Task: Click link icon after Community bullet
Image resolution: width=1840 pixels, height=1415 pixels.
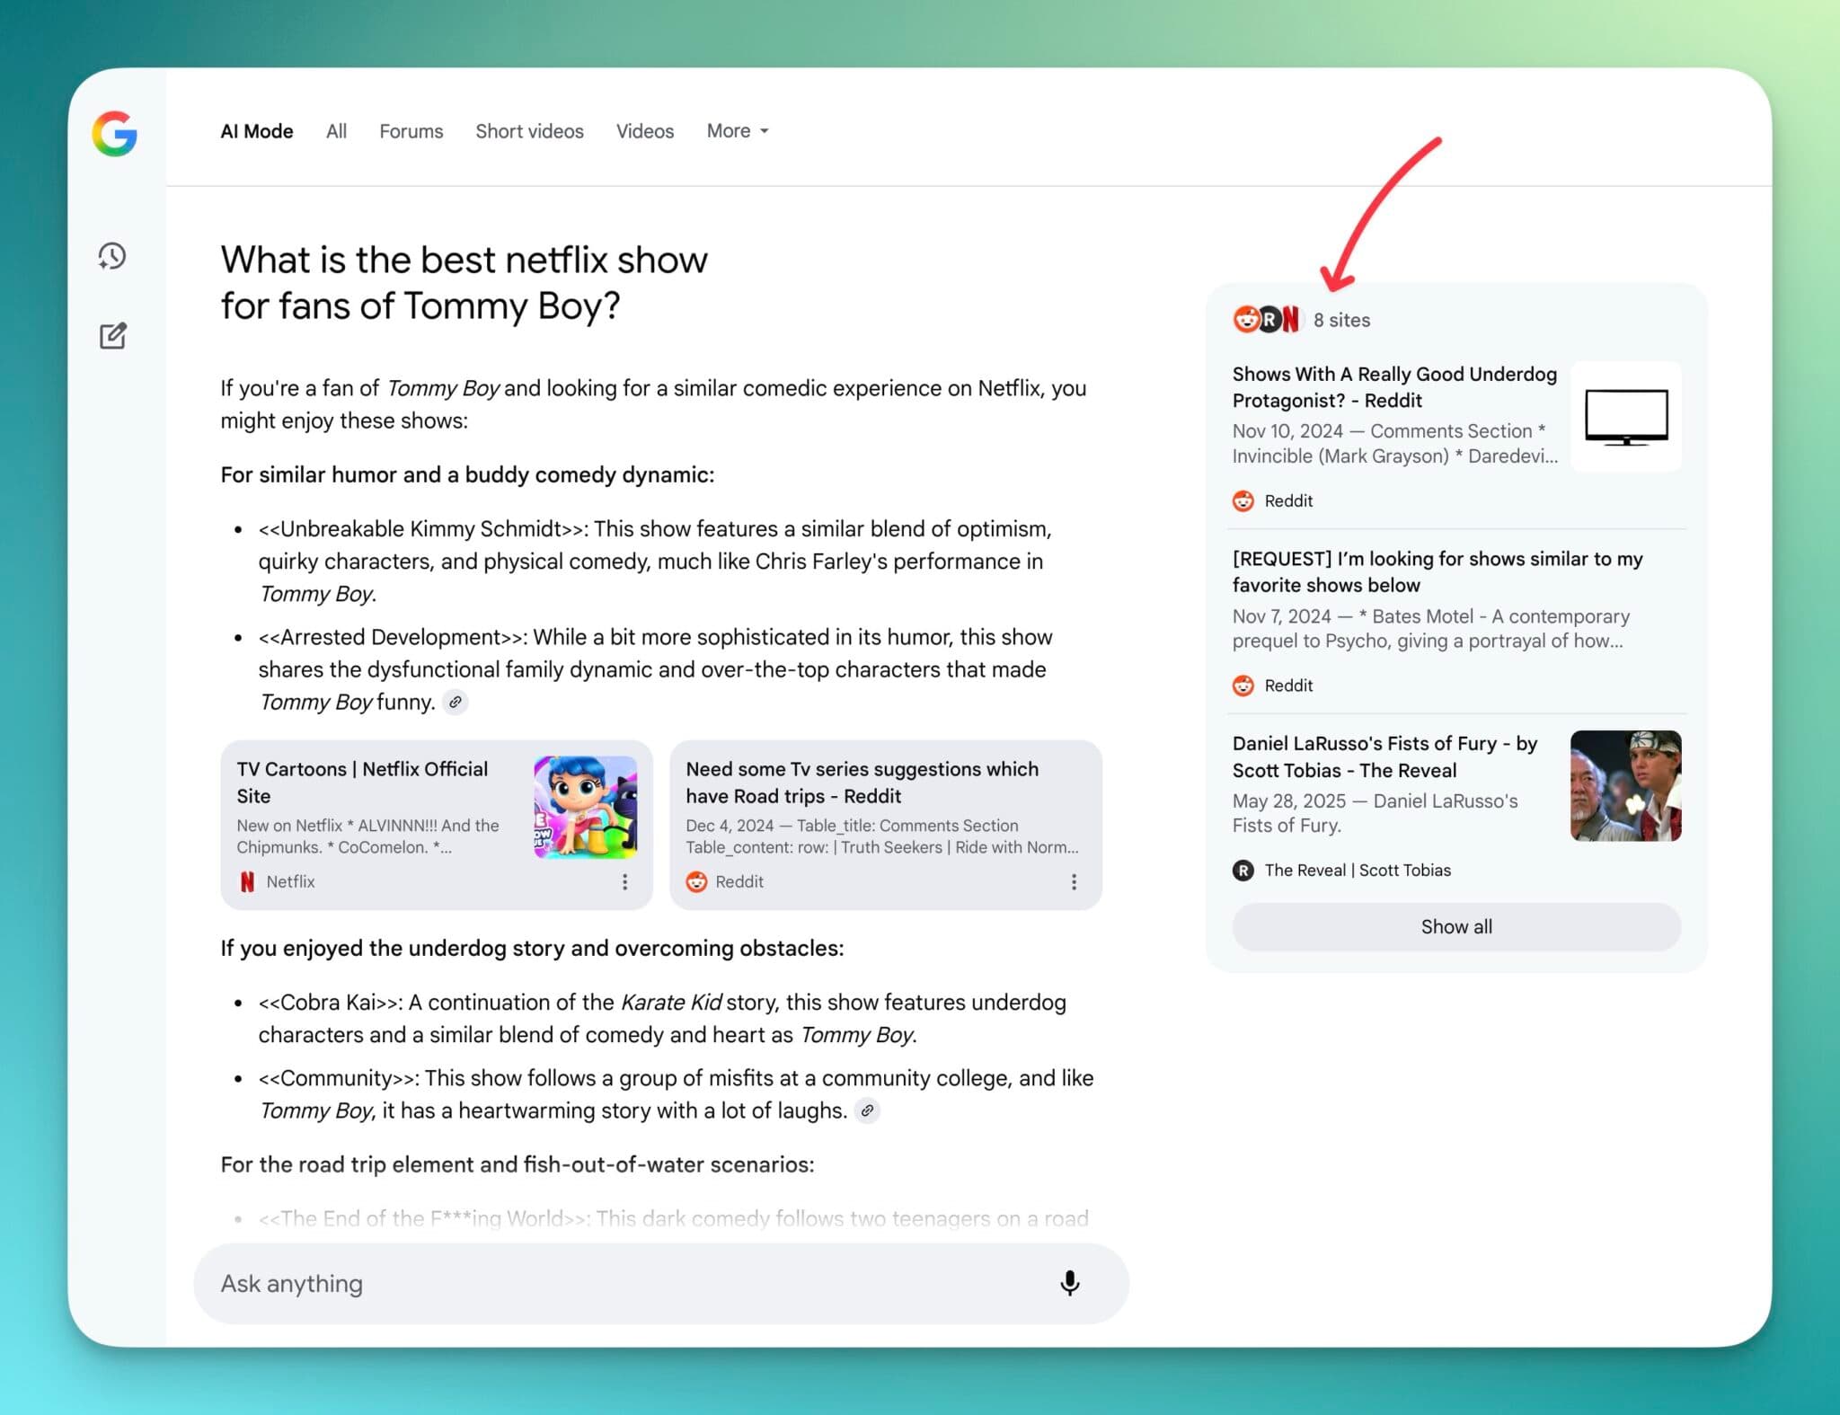Action: [x=867, y=1110]
